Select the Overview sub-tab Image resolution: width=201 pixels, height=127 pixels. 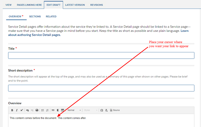coord(16,17)
